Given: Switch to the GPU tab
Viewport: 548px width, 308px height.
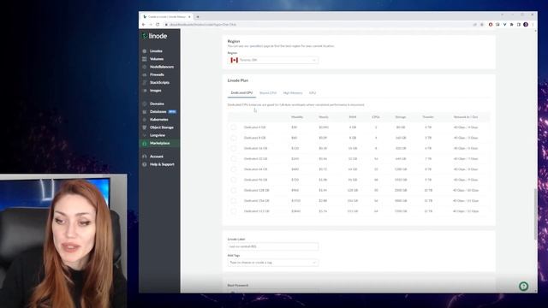Looking at the screenshot, I should 313,93.
